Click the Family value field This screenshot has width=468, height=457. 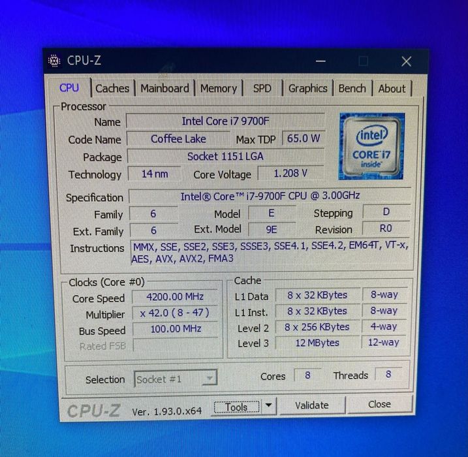[x=153, y=213]
